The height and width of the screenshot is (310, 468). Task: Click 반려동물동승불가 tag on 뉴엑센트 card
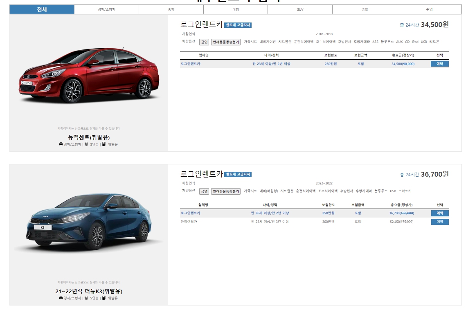(226, 42)
